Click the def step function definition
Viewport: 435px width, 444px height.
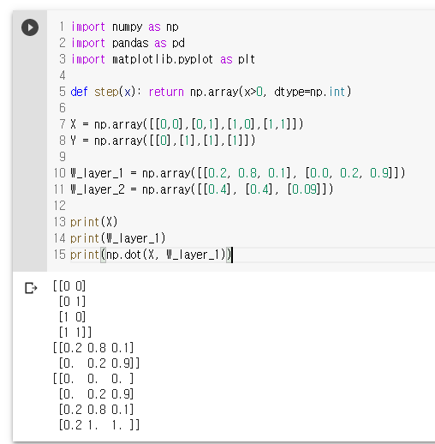[211, 92]
